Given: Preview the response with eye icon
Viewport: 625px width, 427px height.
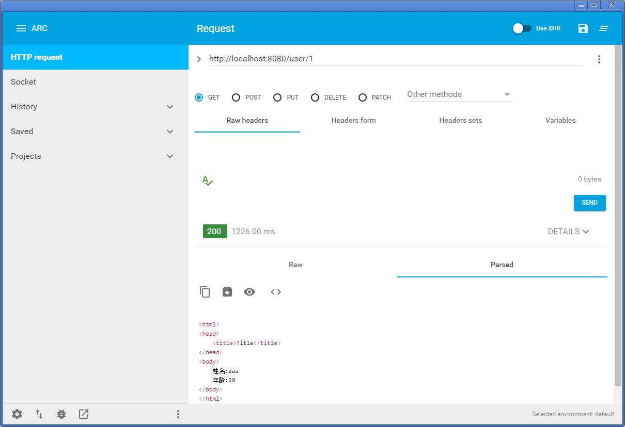Looking at the screenshot, I should click(x=249, y=292).
